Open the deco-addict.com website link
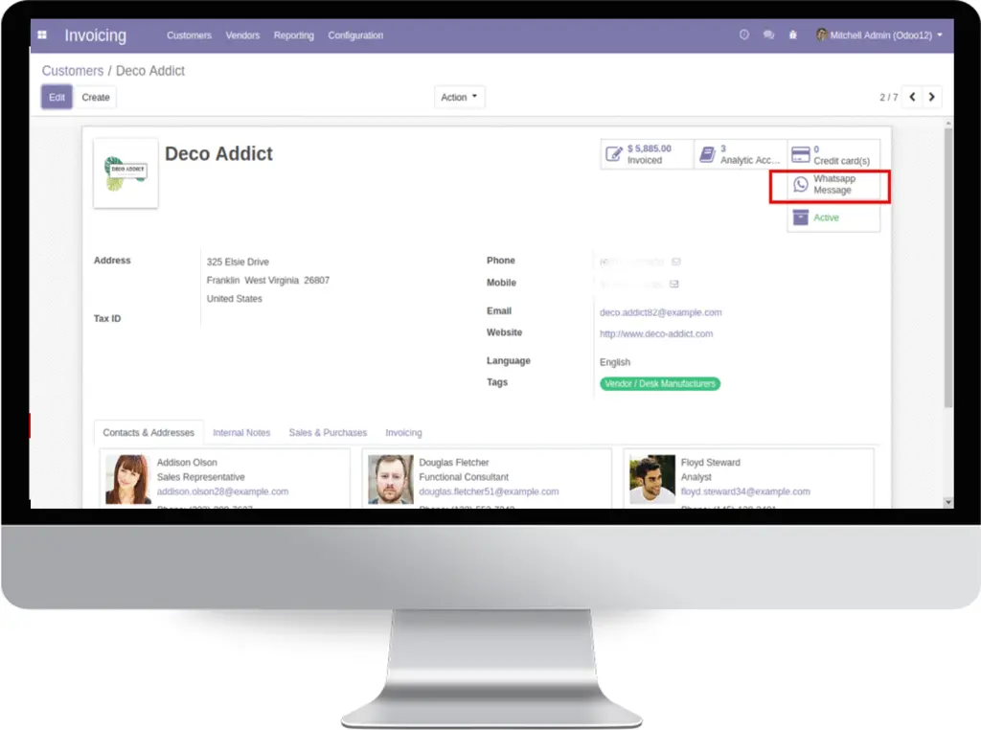This screenshot has height=730, width=981. (x=655, y=334)
